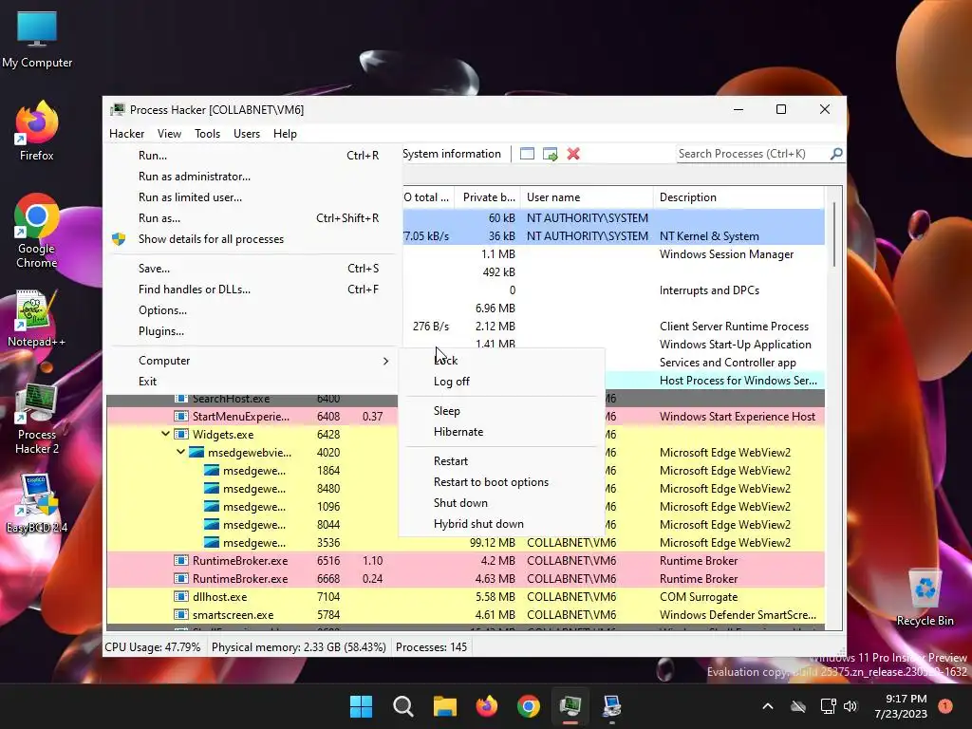The image size is (972, 729).
Task: Open the Notepad++ desktop shortcut
Action: pos(37,318)
